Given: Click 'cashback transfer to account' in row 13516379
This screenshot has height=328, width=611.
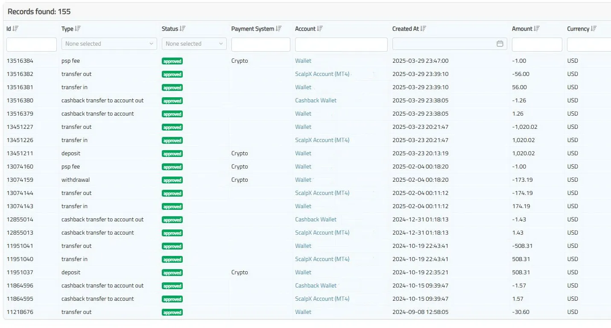Looking at the screenshot, I should (98, 113).
